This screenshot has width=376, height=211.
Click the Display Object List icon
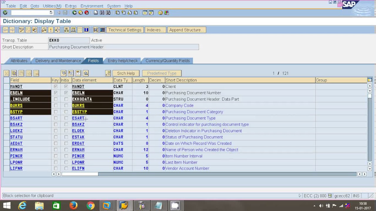pyautogui.click(x=66, y=30)
